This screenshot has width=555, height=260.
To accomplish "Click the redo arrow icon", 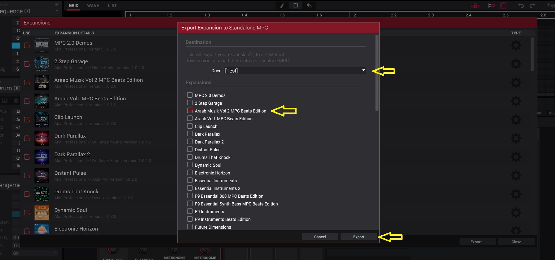I will coord(532,6).
